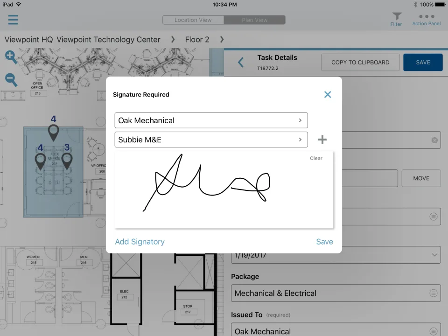Tap the Bluetooth status icon

click(415, 4)
